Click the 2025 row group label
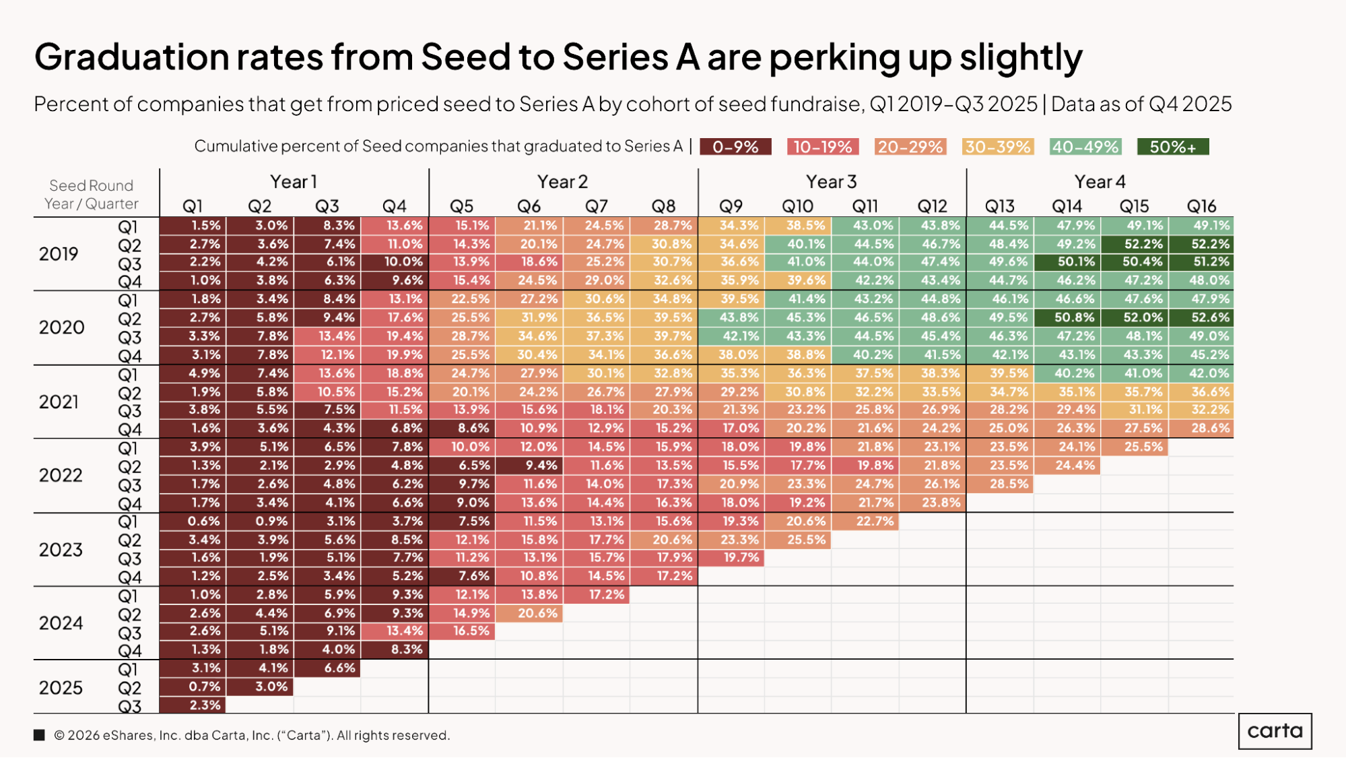Viewport: 1346px width, 758px height. [61, 688]
